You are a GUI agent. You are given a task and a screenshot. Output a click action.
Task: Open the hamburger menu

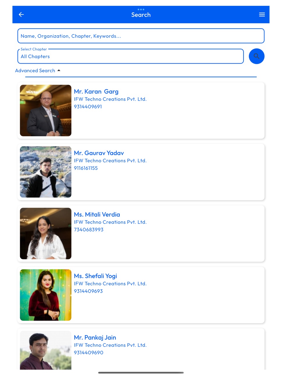[x=262, y=15]
